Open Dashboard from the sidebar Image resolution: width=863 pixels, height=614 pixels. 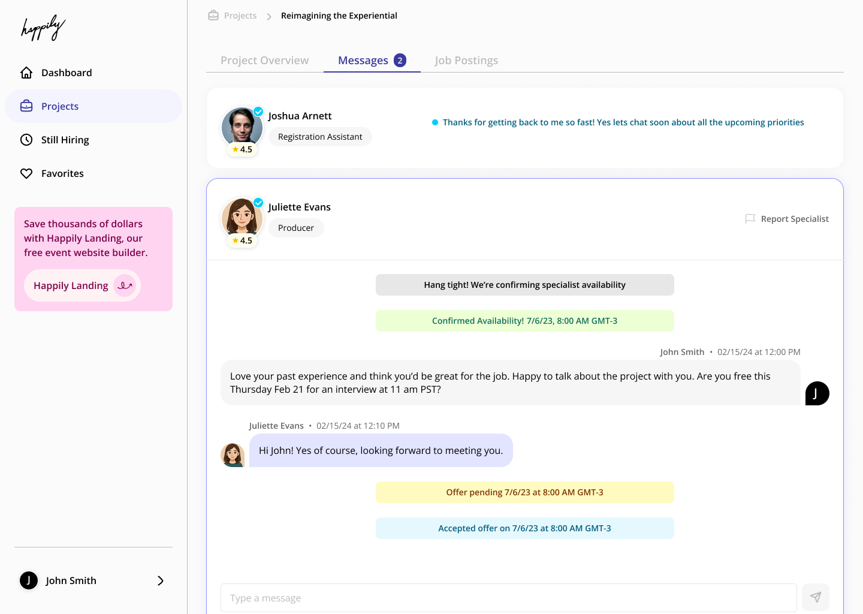(66, 73)
